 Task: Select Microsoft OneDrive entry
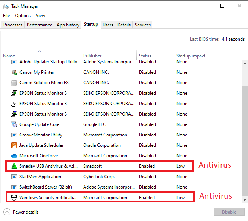(x=38, y=156)
